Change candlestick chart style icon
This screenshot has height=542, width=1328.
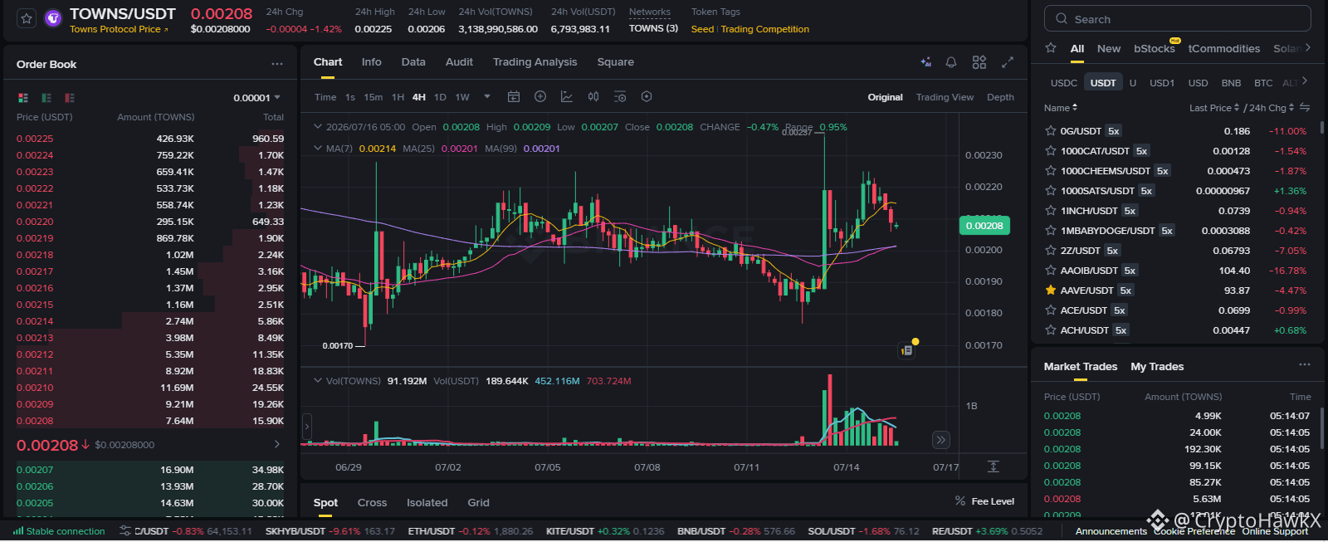point(593,97)
